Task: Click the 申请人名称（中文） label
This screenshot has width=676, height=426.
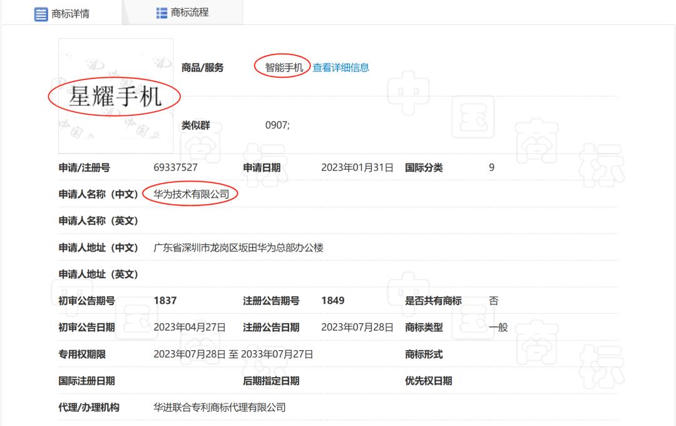Action: pos(98,194)
